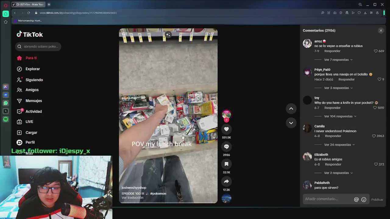Go to next video with down arrow
The width and height of the screenshot is (390, 219).
291,123
